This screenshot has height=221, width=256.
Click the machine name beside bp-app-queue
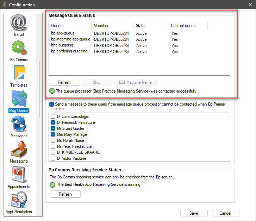point(111,33)
